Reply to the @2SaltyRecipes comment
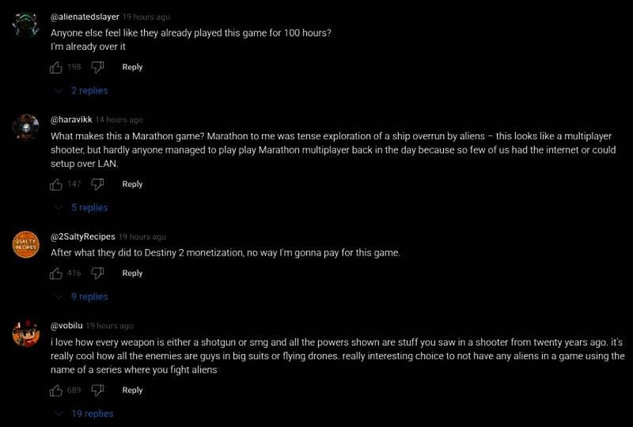This screenshot has width=633, height=427. (132, 274)
